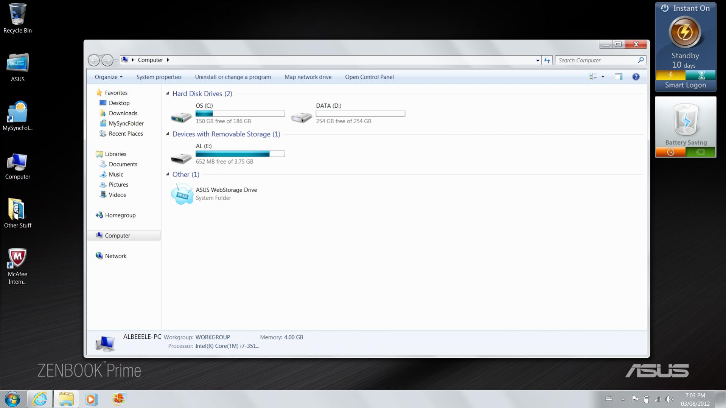This screenshot has height=408, width=726.
Task: Toggle the Instant On power icon
Action: click(x=664, y=8)
